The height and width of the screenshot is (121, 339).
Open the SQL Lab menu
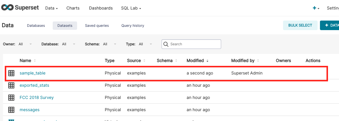click(x=131, y=8)
